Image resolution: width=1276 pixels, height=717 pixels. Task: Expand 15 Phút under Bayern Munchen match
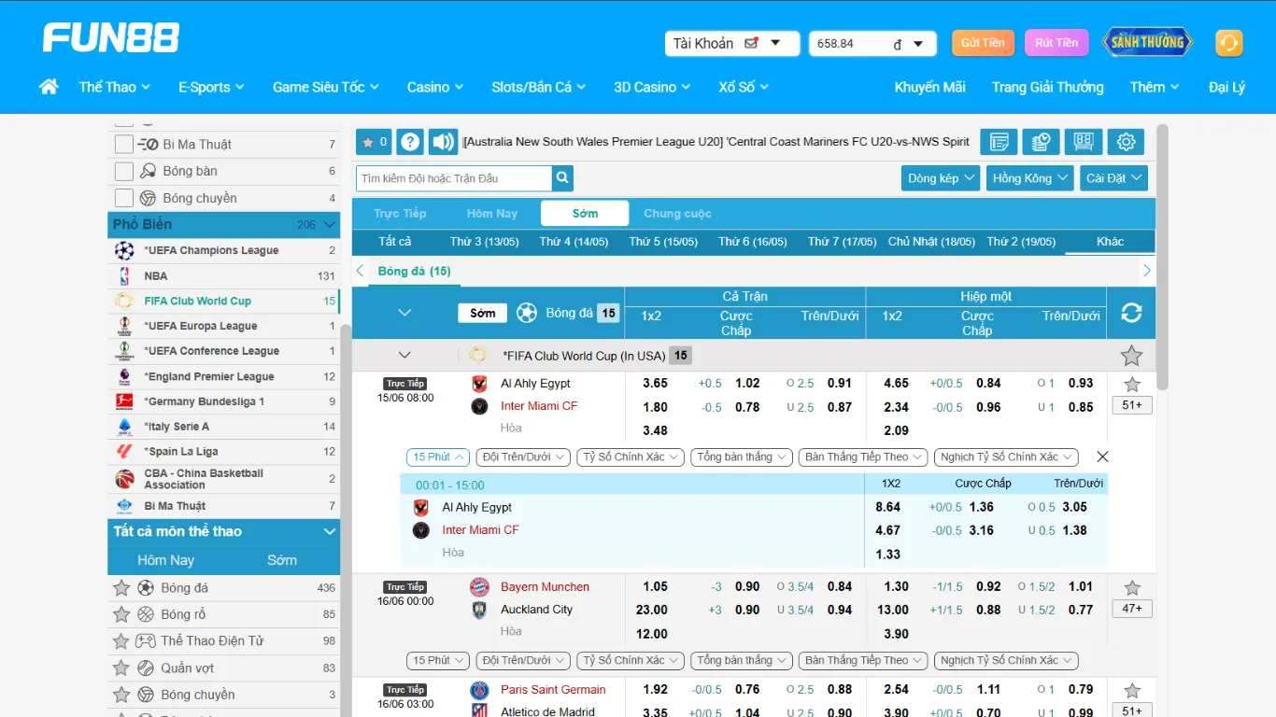tap(438, 661)
